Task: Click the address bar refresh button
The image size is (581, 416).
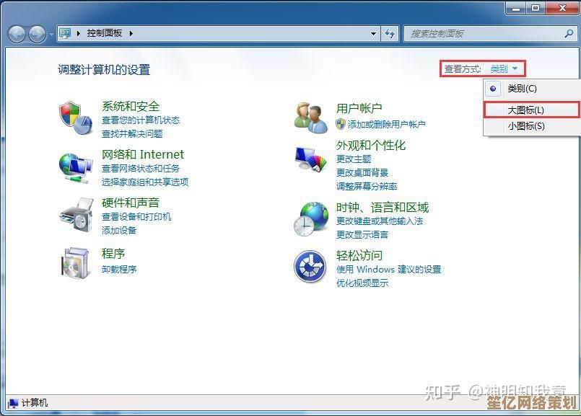Action: tap(390, 33)
